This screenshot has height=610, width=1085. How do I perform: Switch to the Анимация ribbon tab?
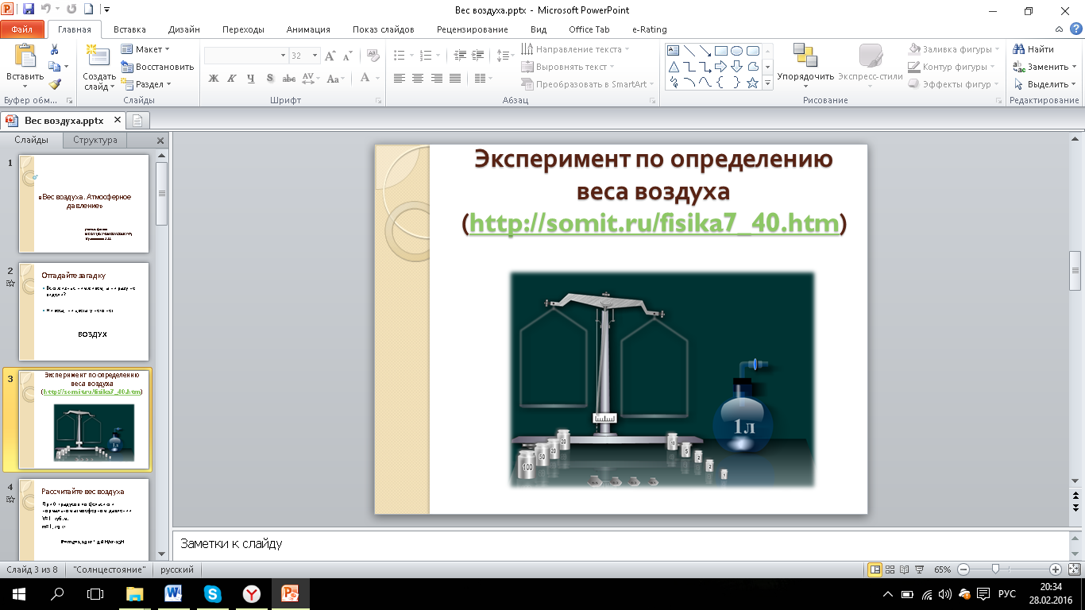pyautogui.click(x=308, y=29)
